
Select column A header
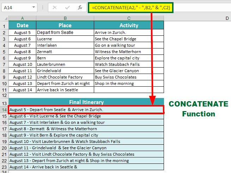coord(22,18)
